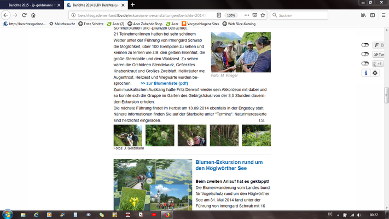Open the Web Slice-Katalog bookmark
This screenshot has height=219, width=389.
click(x=239, y=24)
